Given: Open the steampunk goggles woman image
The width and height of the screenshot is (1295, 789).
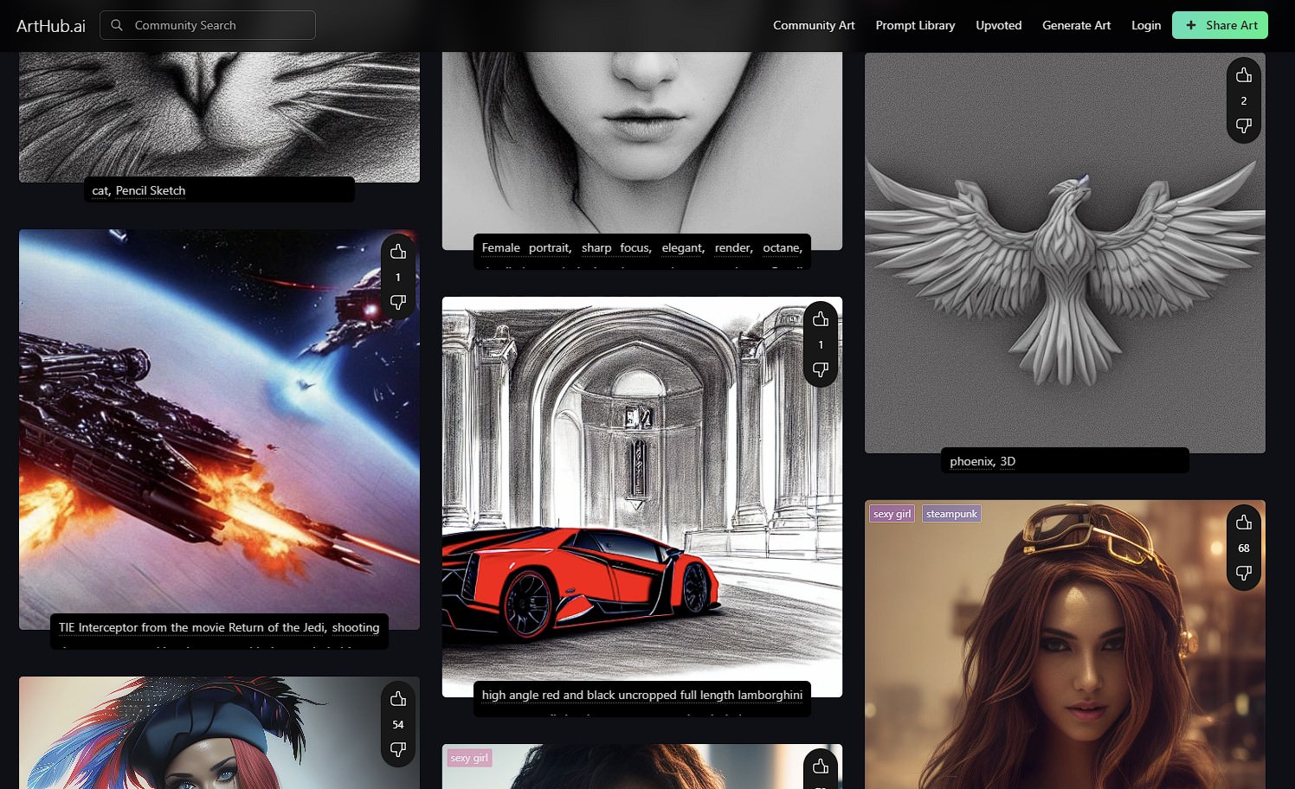Looking at the screenshot, I should tap(1065, 645).
